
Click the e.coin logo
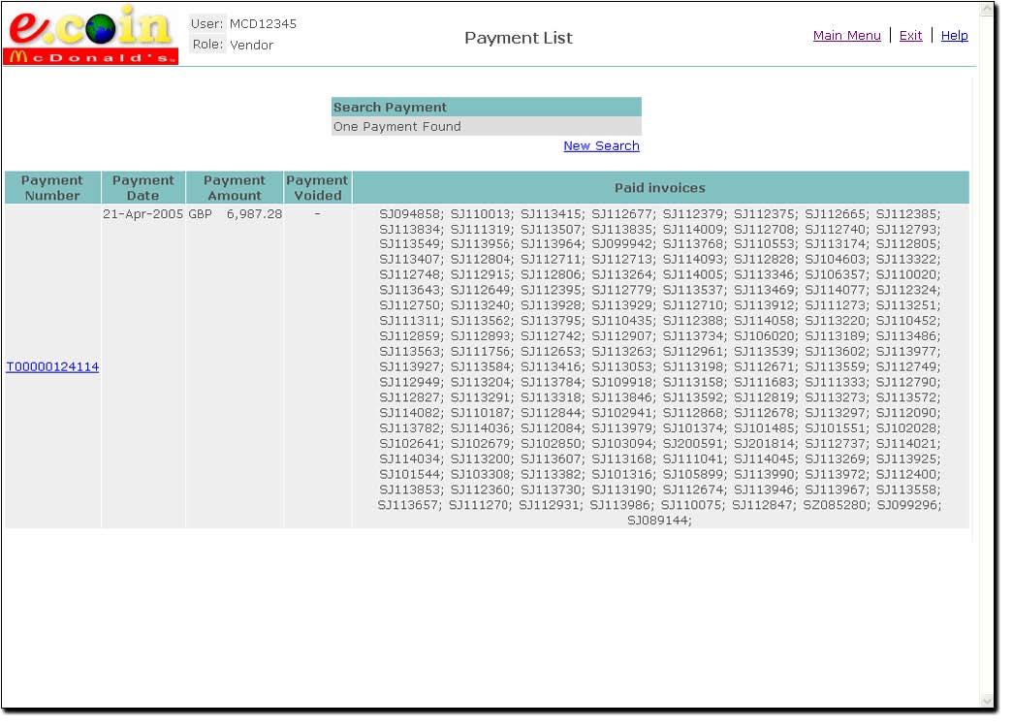[92, 27]
